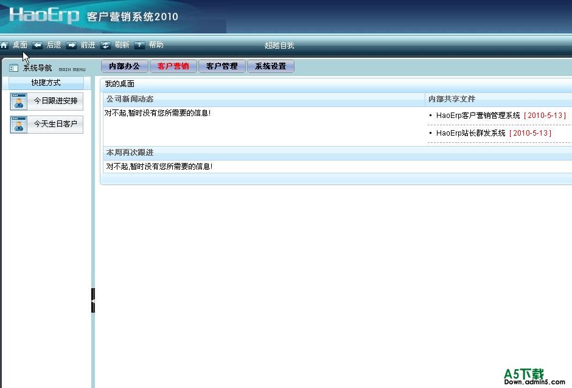Click 前进 to go forward

coord(88,45)
